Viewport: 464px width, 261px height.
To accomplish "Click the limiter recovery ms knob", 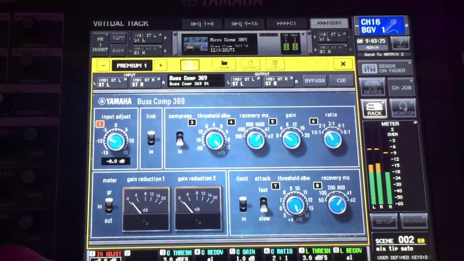I will (x=337, y=204).
